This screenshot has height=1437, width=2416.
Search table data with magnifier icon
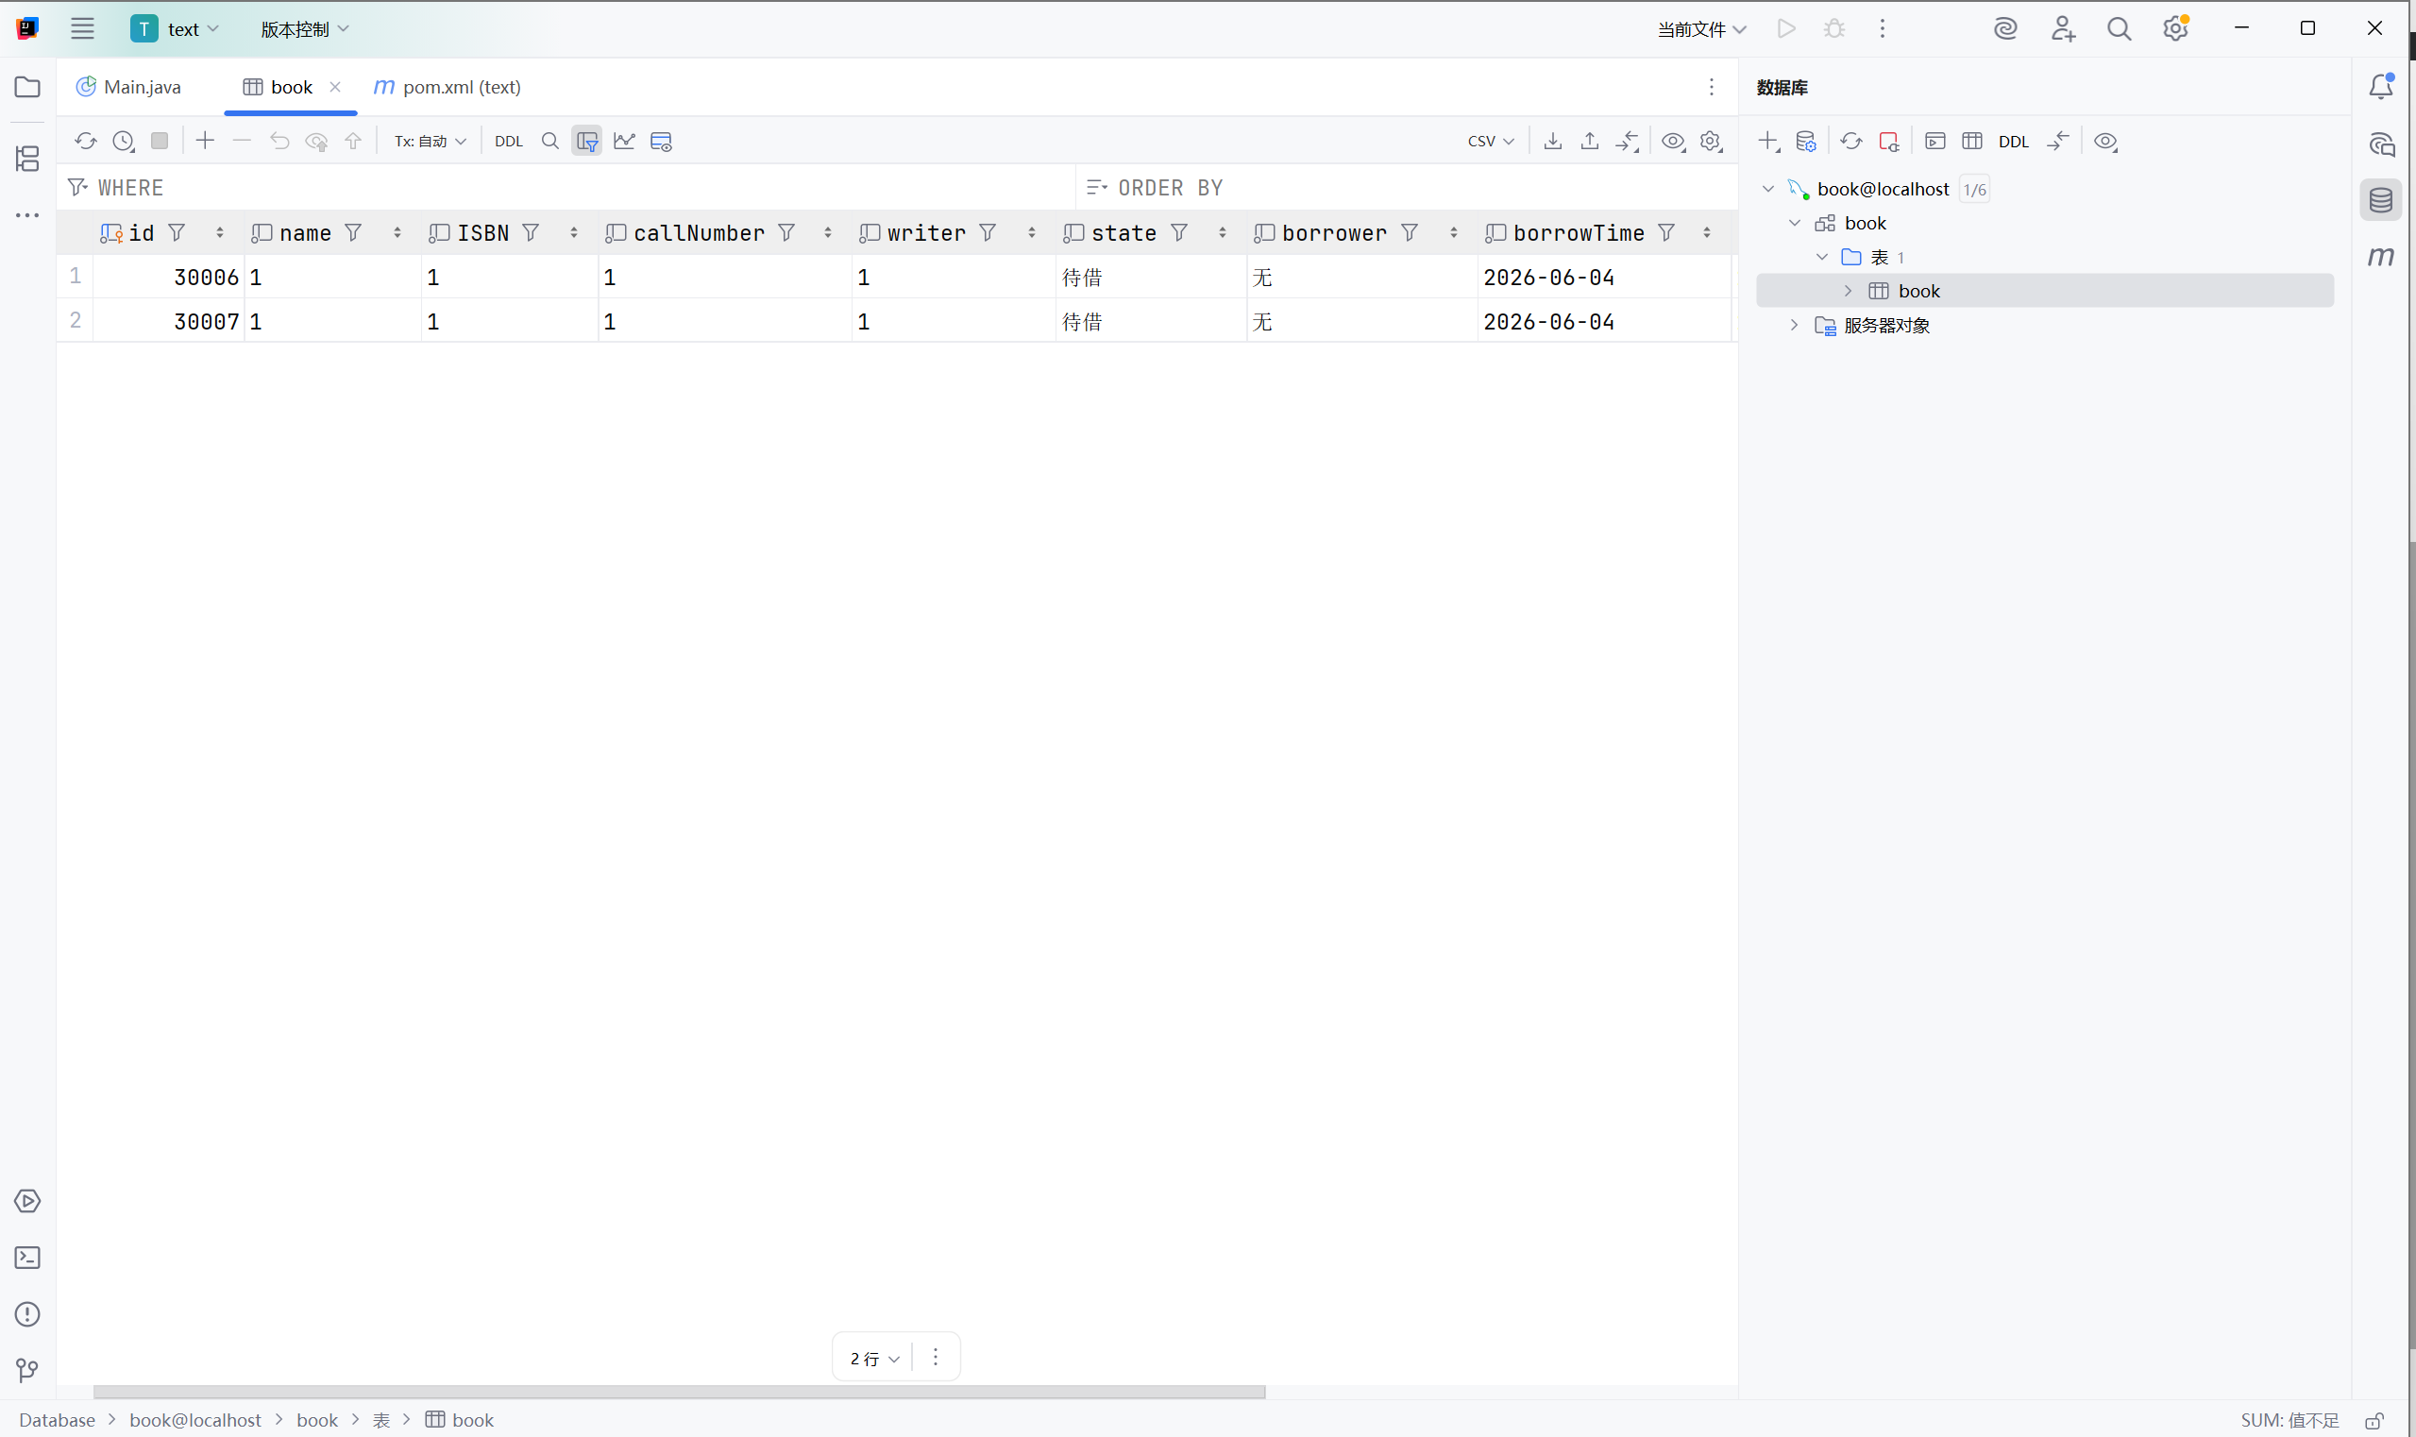coord(550,142)
